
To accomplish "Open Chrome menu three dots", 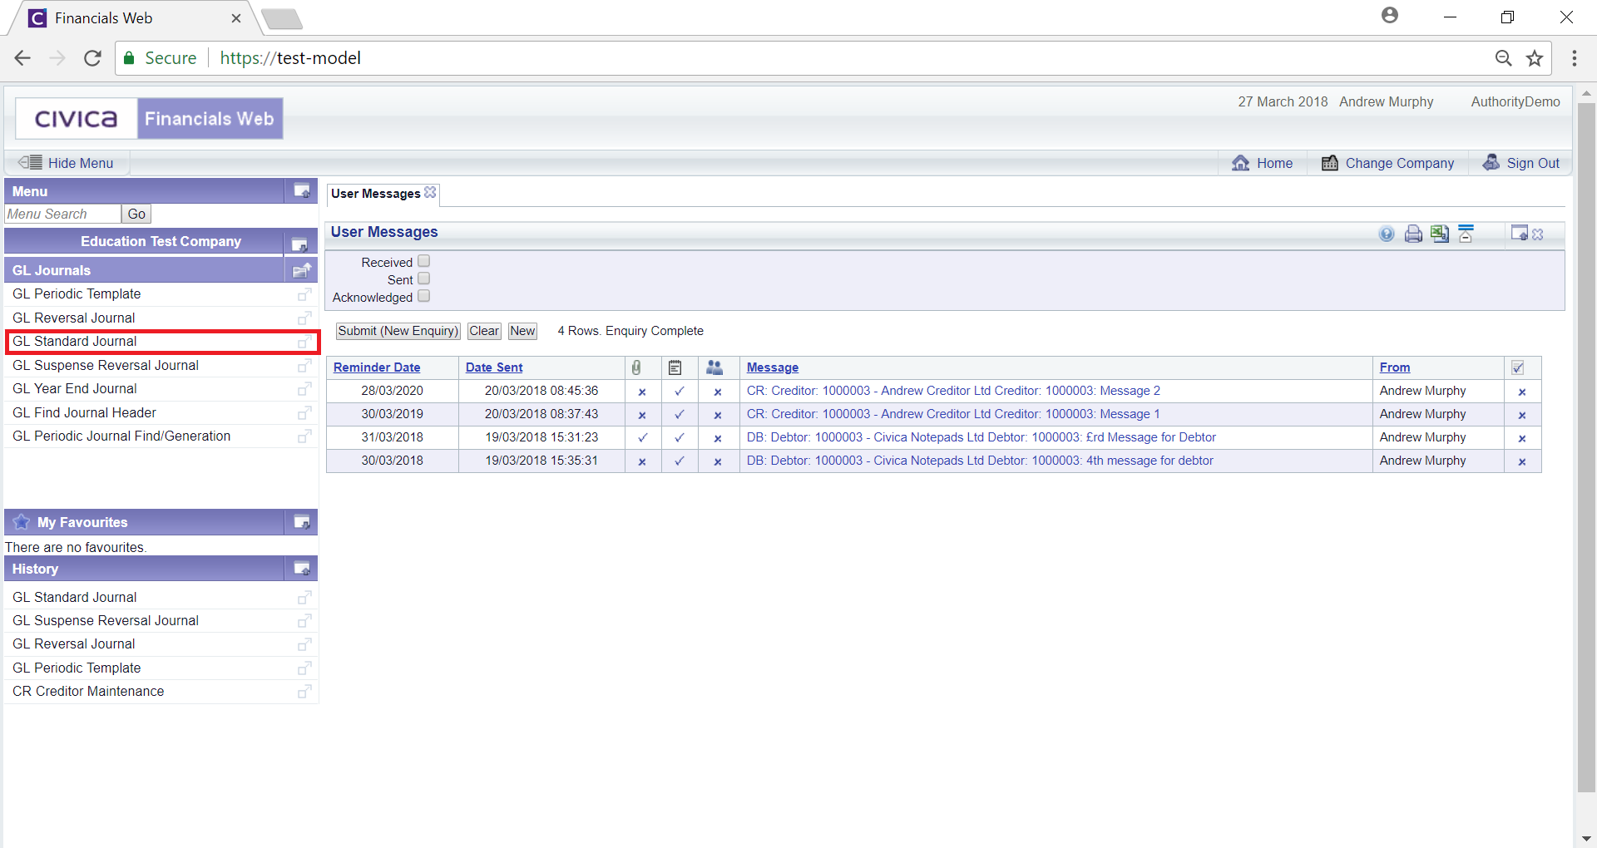I will pos(1575,58).
